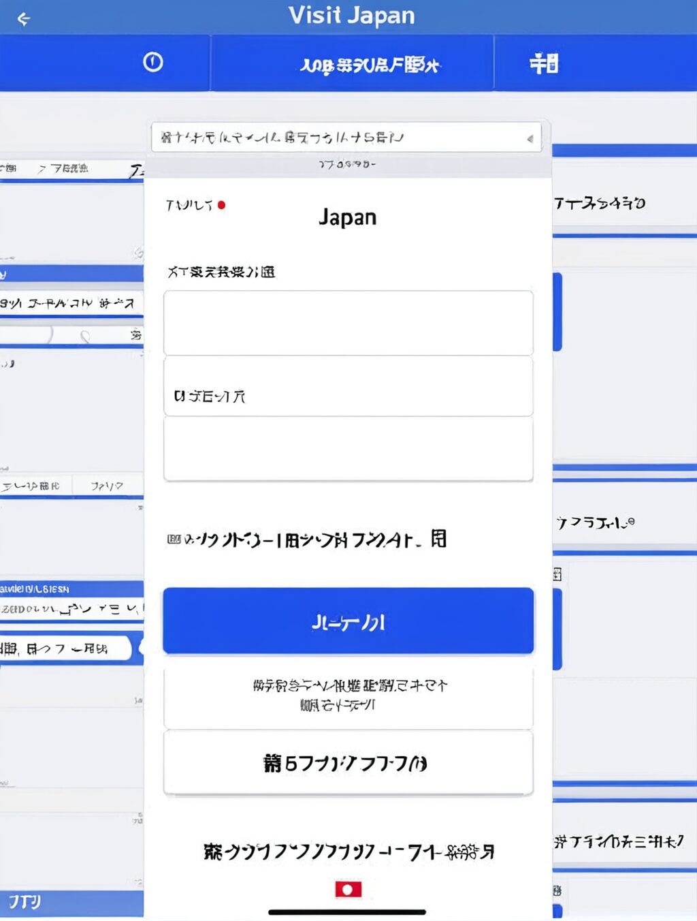Image resolution: width=697 pixels, height=921 pixels.
Task: Activate the lowest of the three stacked fields
Action: [348, 449]
